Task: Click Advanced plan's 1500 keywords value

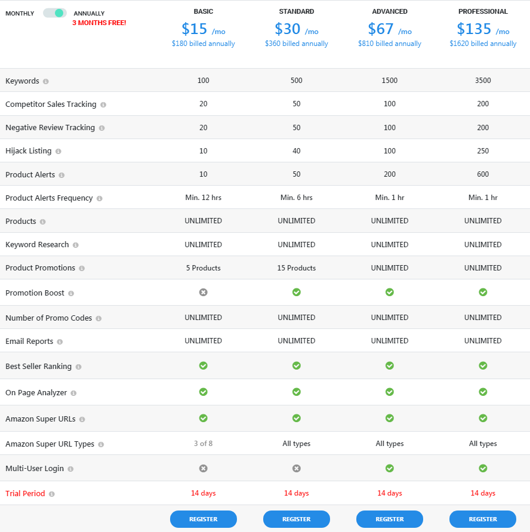Action: pos(390,81)
